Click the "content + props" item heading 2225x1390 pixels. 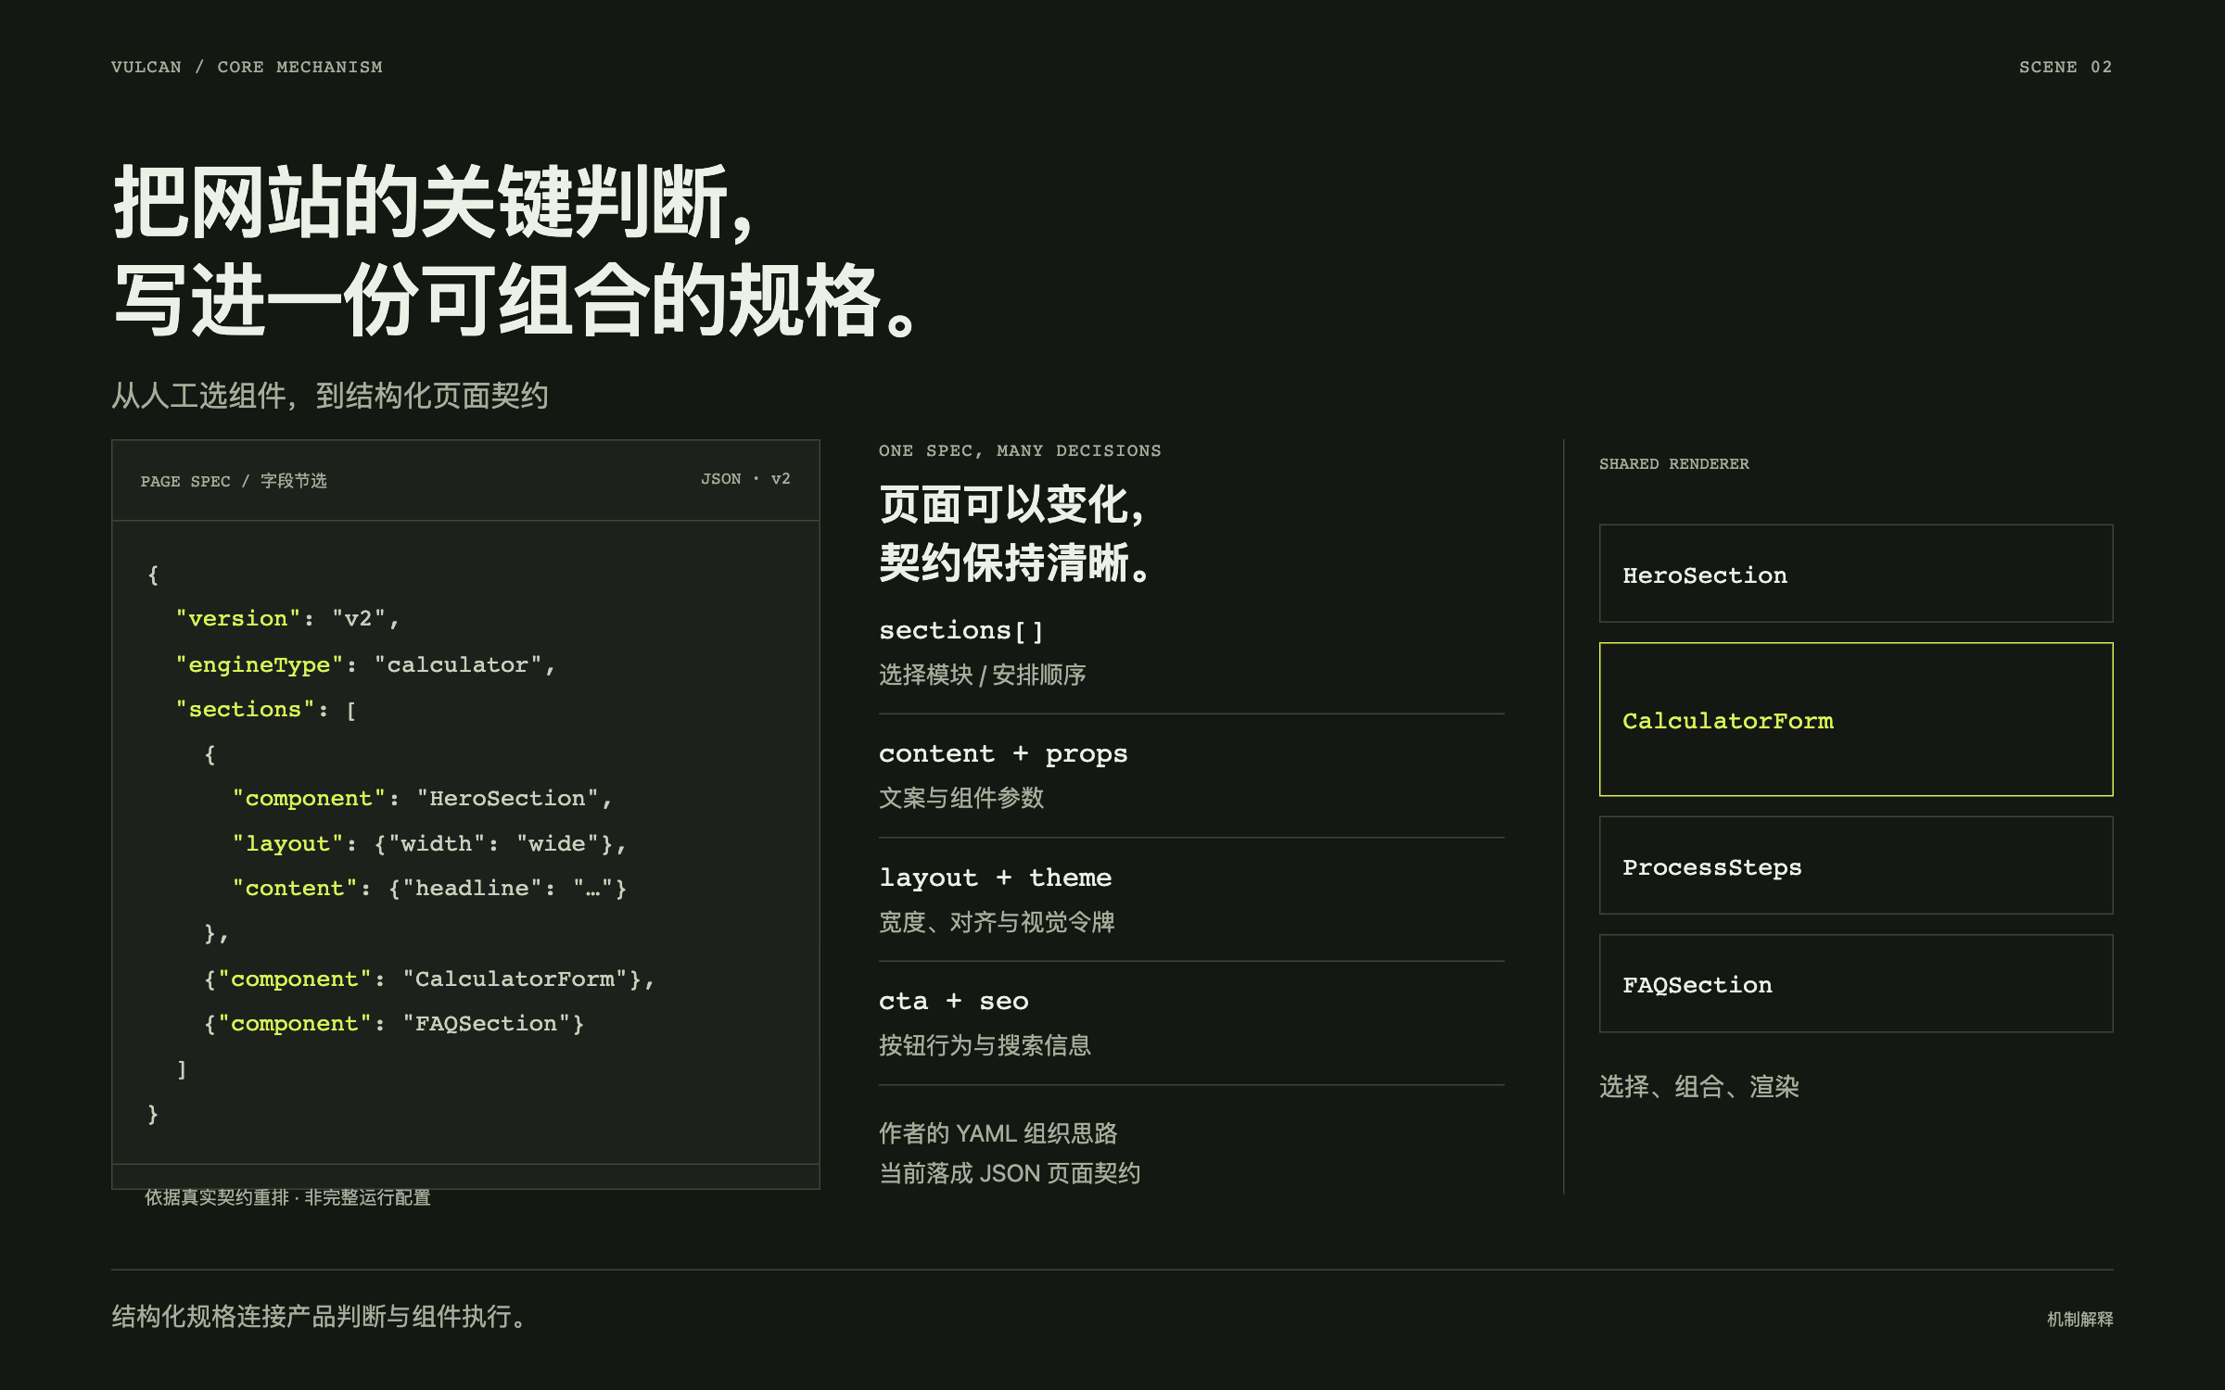coord(1003,754)
